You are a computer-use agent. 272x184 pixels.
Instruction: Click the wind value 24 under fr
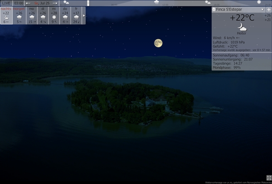tap(75, 22)
